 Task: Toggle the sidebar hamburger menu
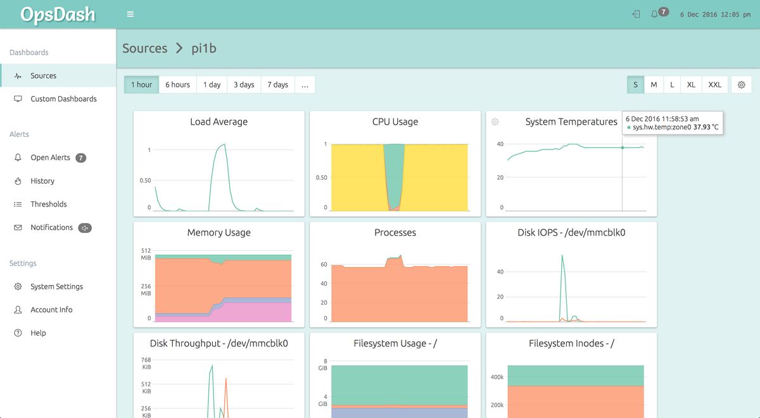[x=130, y=13]
